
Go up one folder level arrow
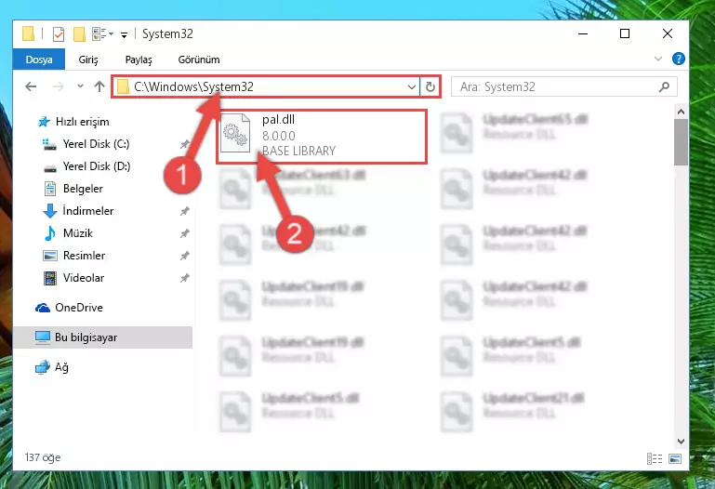[x=99, y=86]
